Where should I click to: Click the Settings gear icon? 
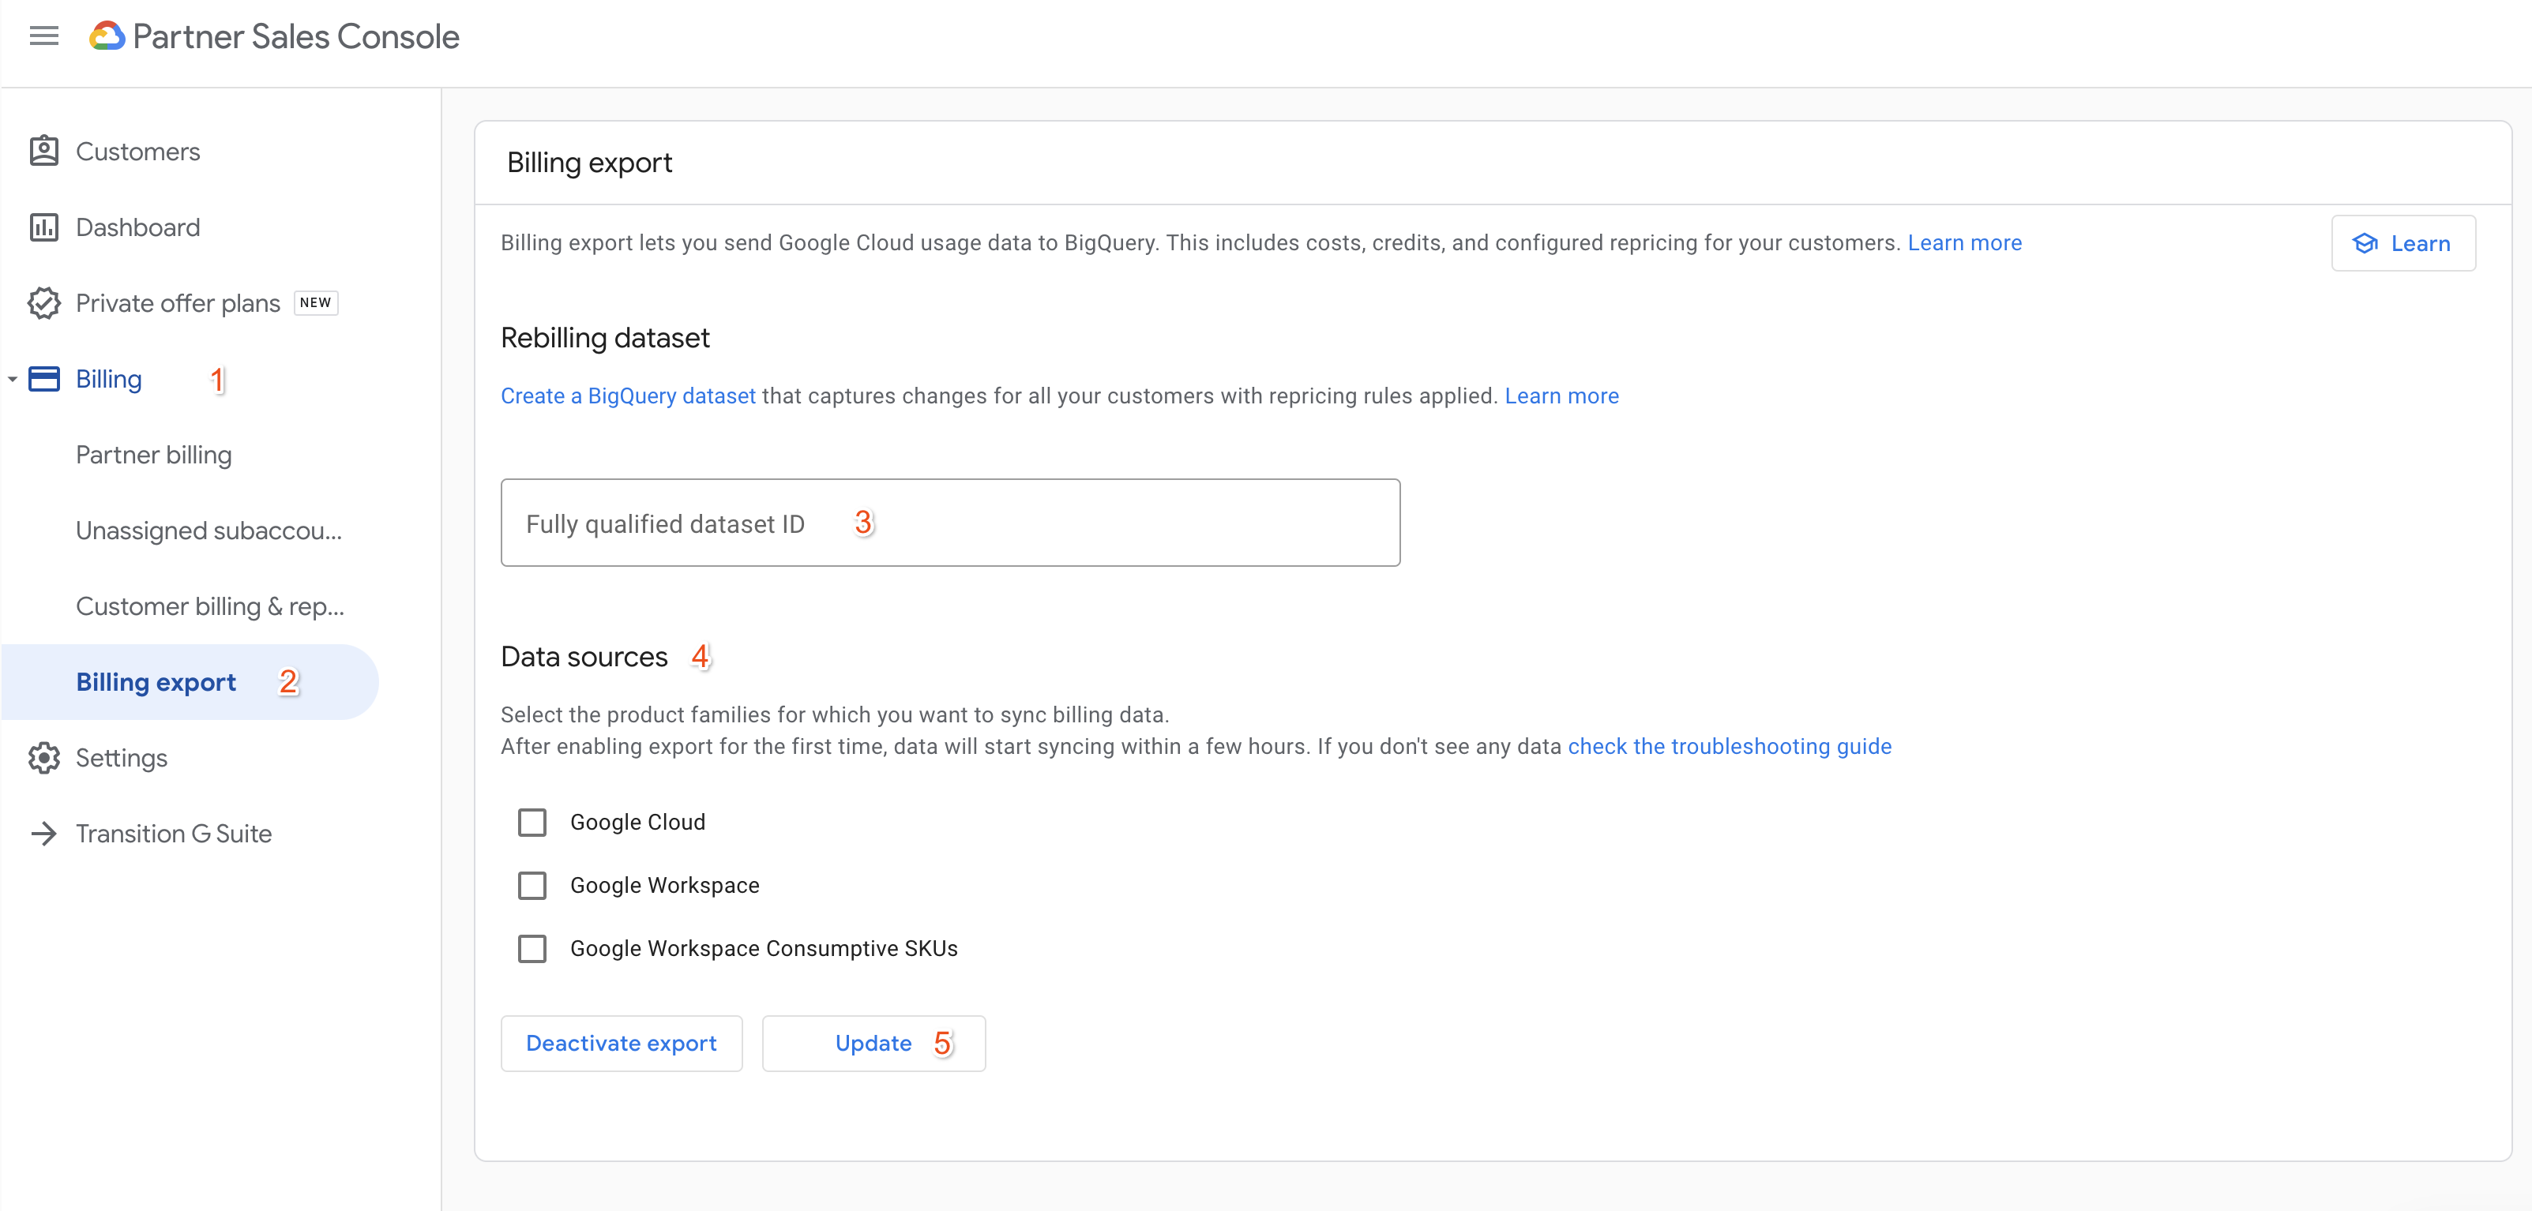pyautogui.click(x=45, y=755)
